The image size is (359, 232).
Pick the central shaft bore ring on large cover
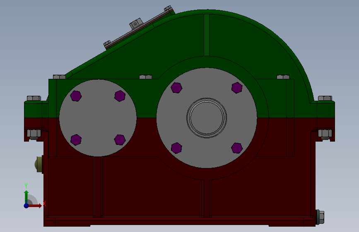[x=207, y=118]
